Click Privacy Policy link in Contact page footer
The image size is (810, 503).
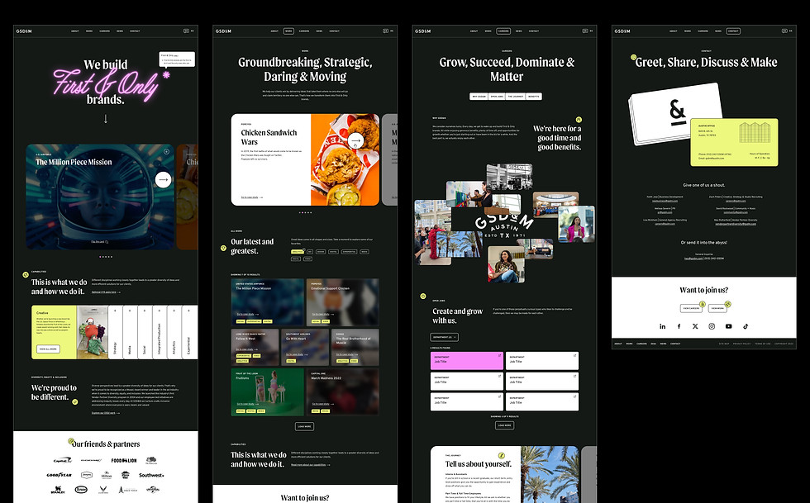(742, 344)
